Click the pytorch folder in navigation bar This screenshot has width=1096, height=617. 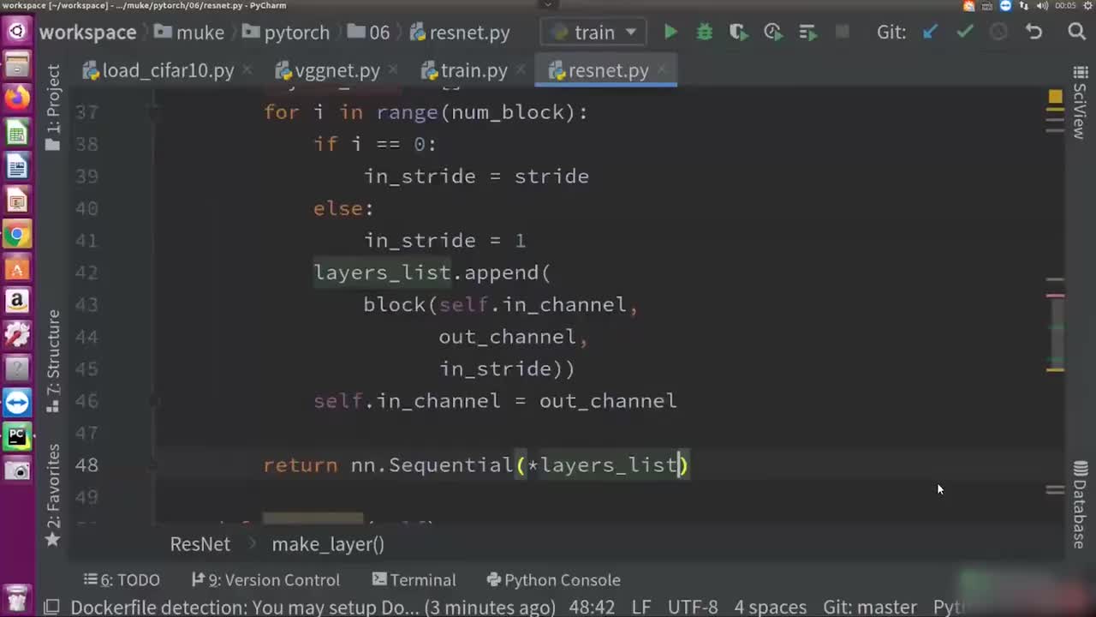pos(286,33)
